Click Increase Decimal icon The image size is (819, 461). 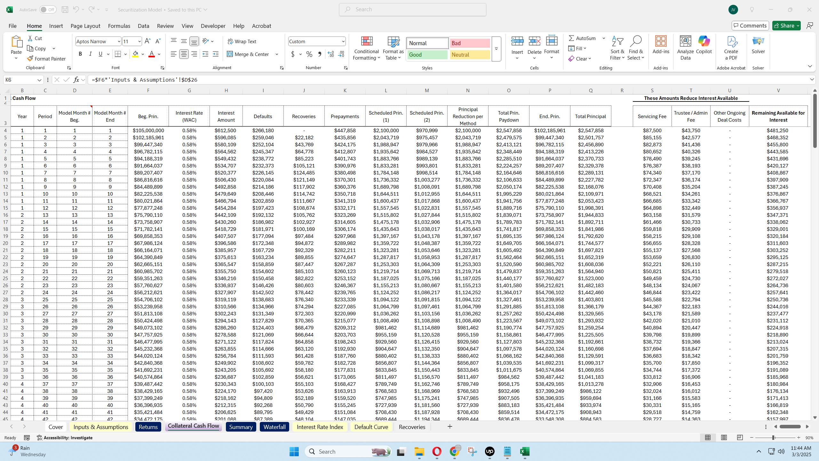(331, 54)
